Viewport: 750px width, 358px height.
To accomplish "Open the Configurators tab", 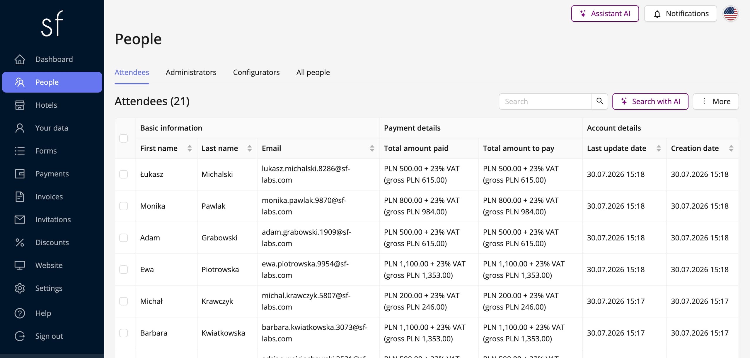I will [256, 72].
